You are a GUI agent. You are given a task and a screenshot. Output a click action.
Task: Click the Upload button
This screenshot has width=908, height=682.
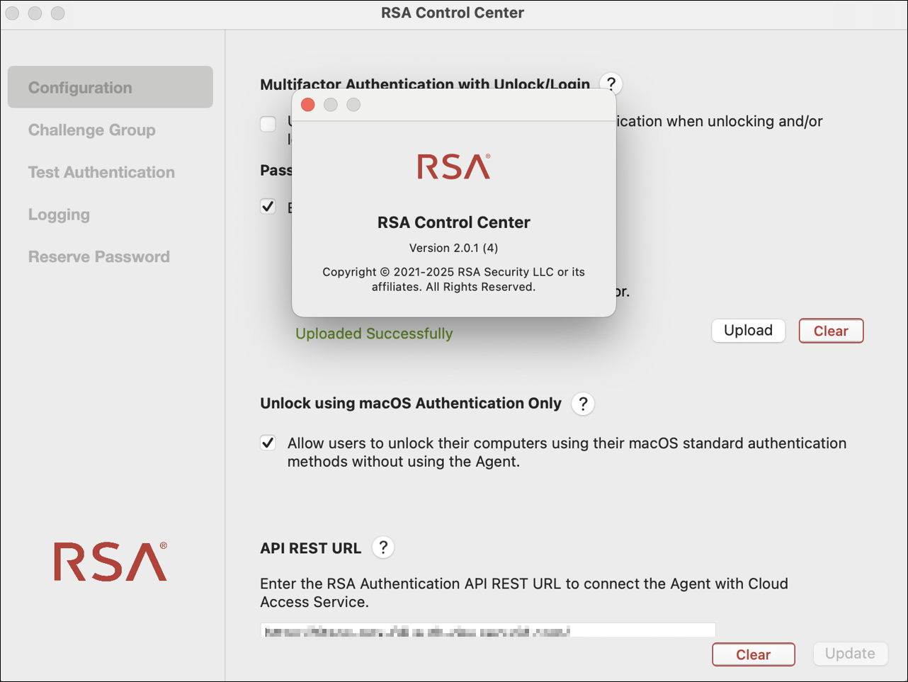tap(748, 331)
